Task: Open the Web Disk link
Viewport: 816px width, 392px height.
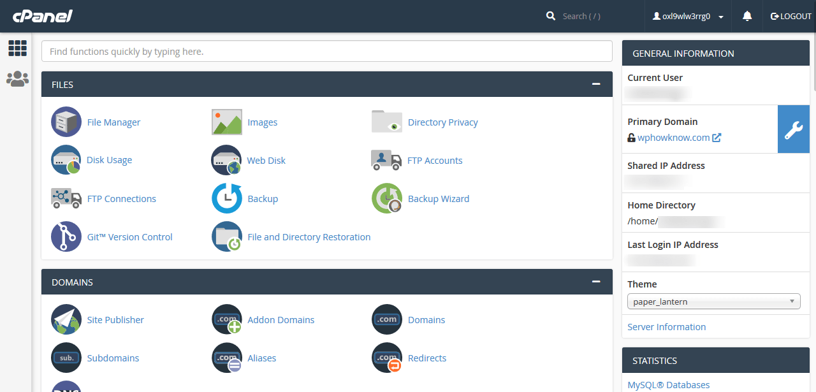Action: [266, 161]
